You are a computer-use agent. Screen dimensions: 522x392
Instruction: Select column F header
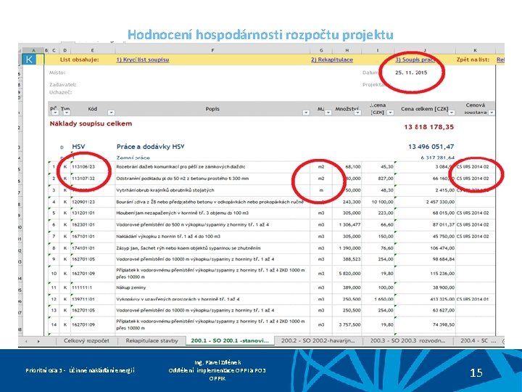tap(212, 50)
